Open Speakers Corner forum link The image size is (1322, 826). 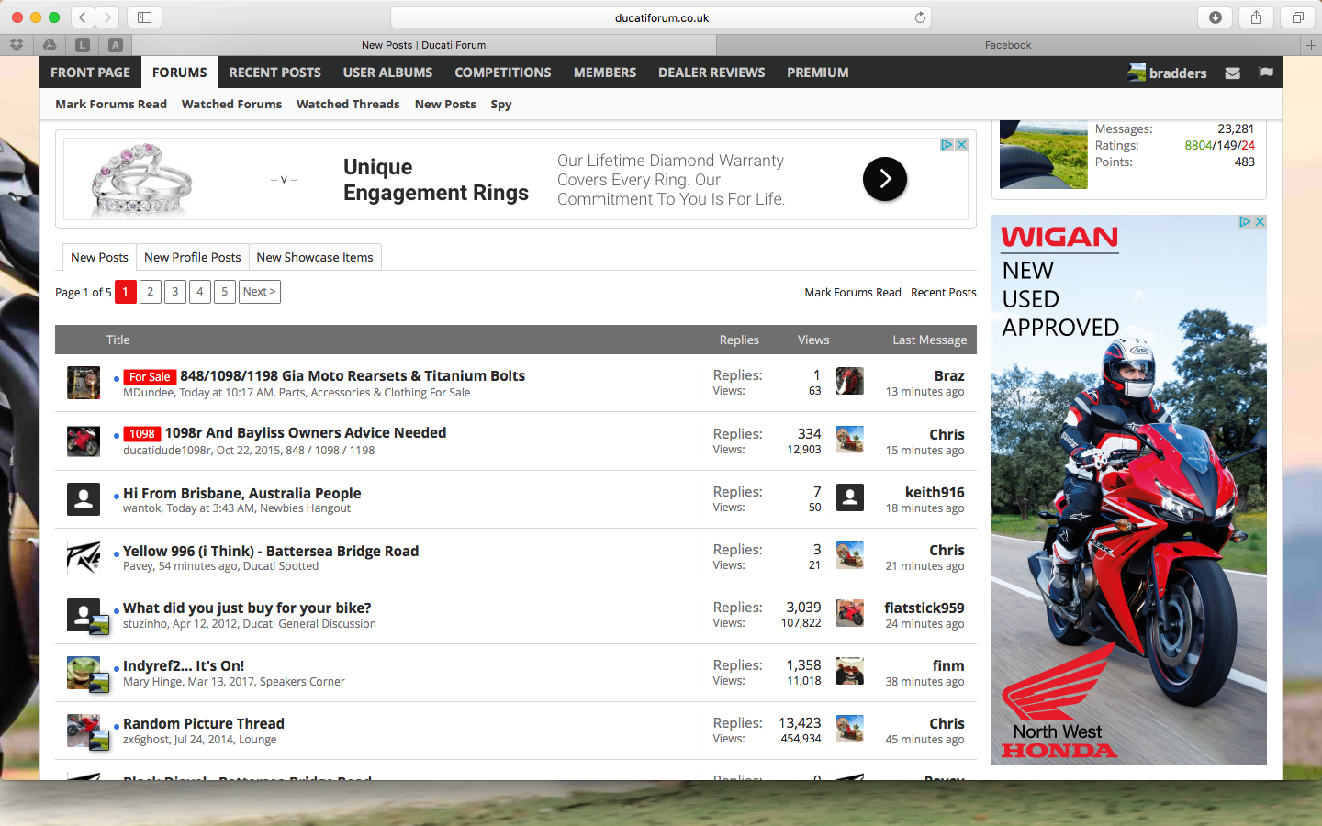click(302, 682)
